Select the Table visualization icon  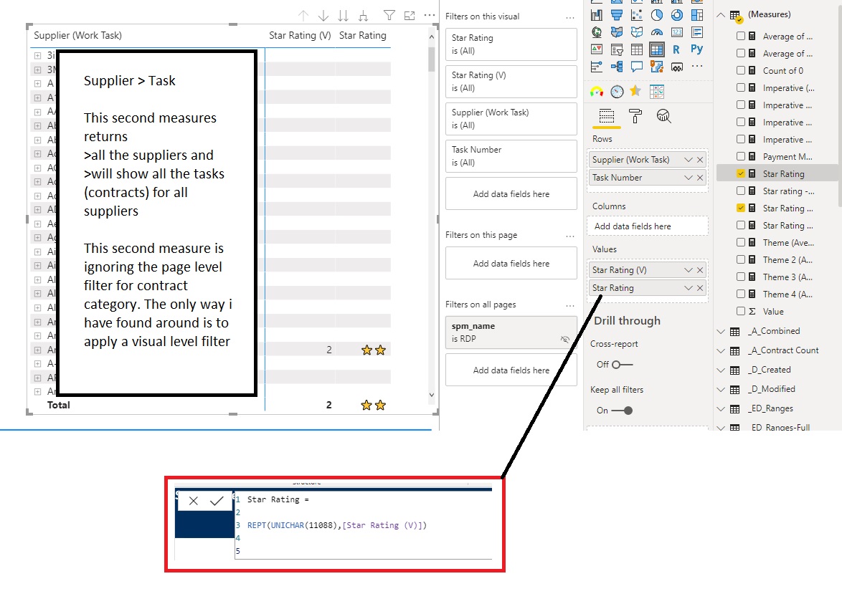637,49
